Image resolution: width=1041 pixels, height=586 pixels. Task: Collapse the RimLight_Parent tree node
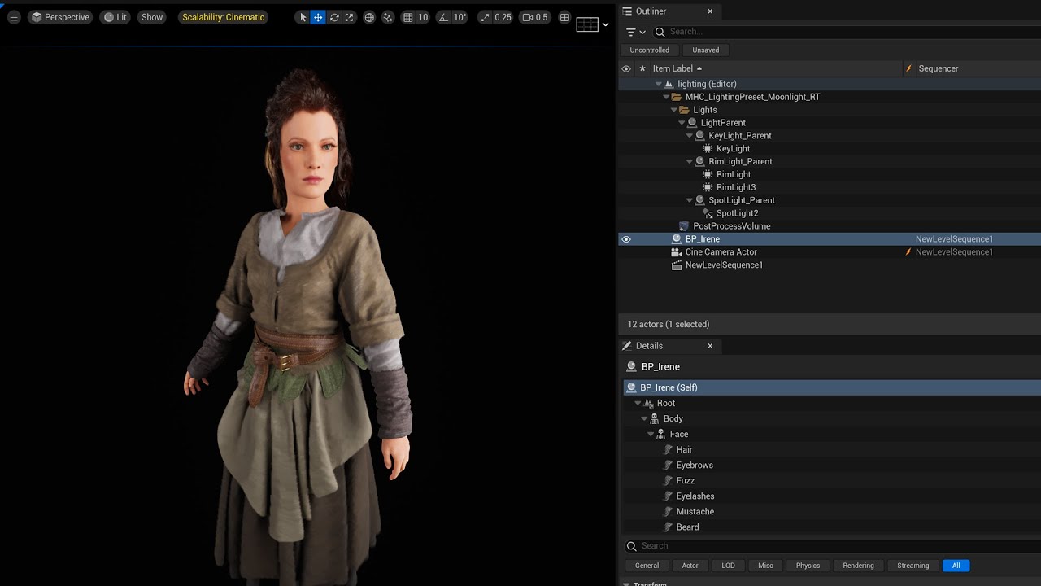tap(690, 161)
